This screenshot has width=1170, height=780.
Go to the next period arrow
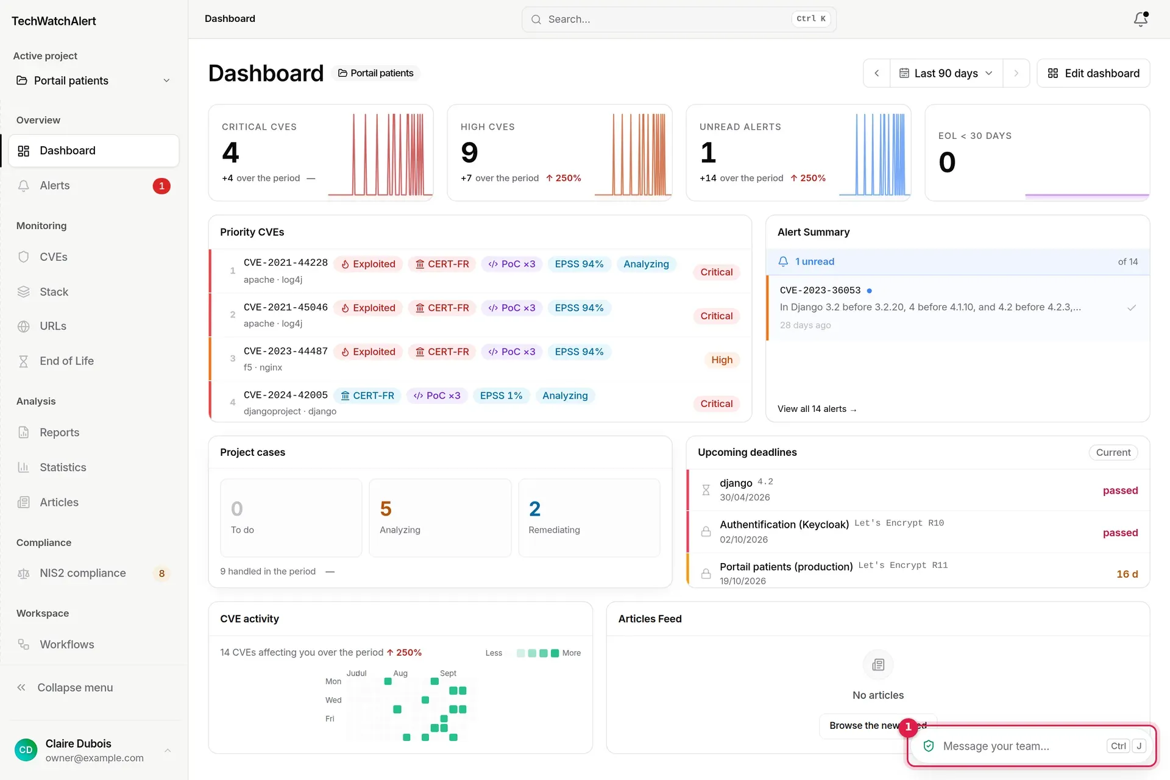(x=1016, y=73)
